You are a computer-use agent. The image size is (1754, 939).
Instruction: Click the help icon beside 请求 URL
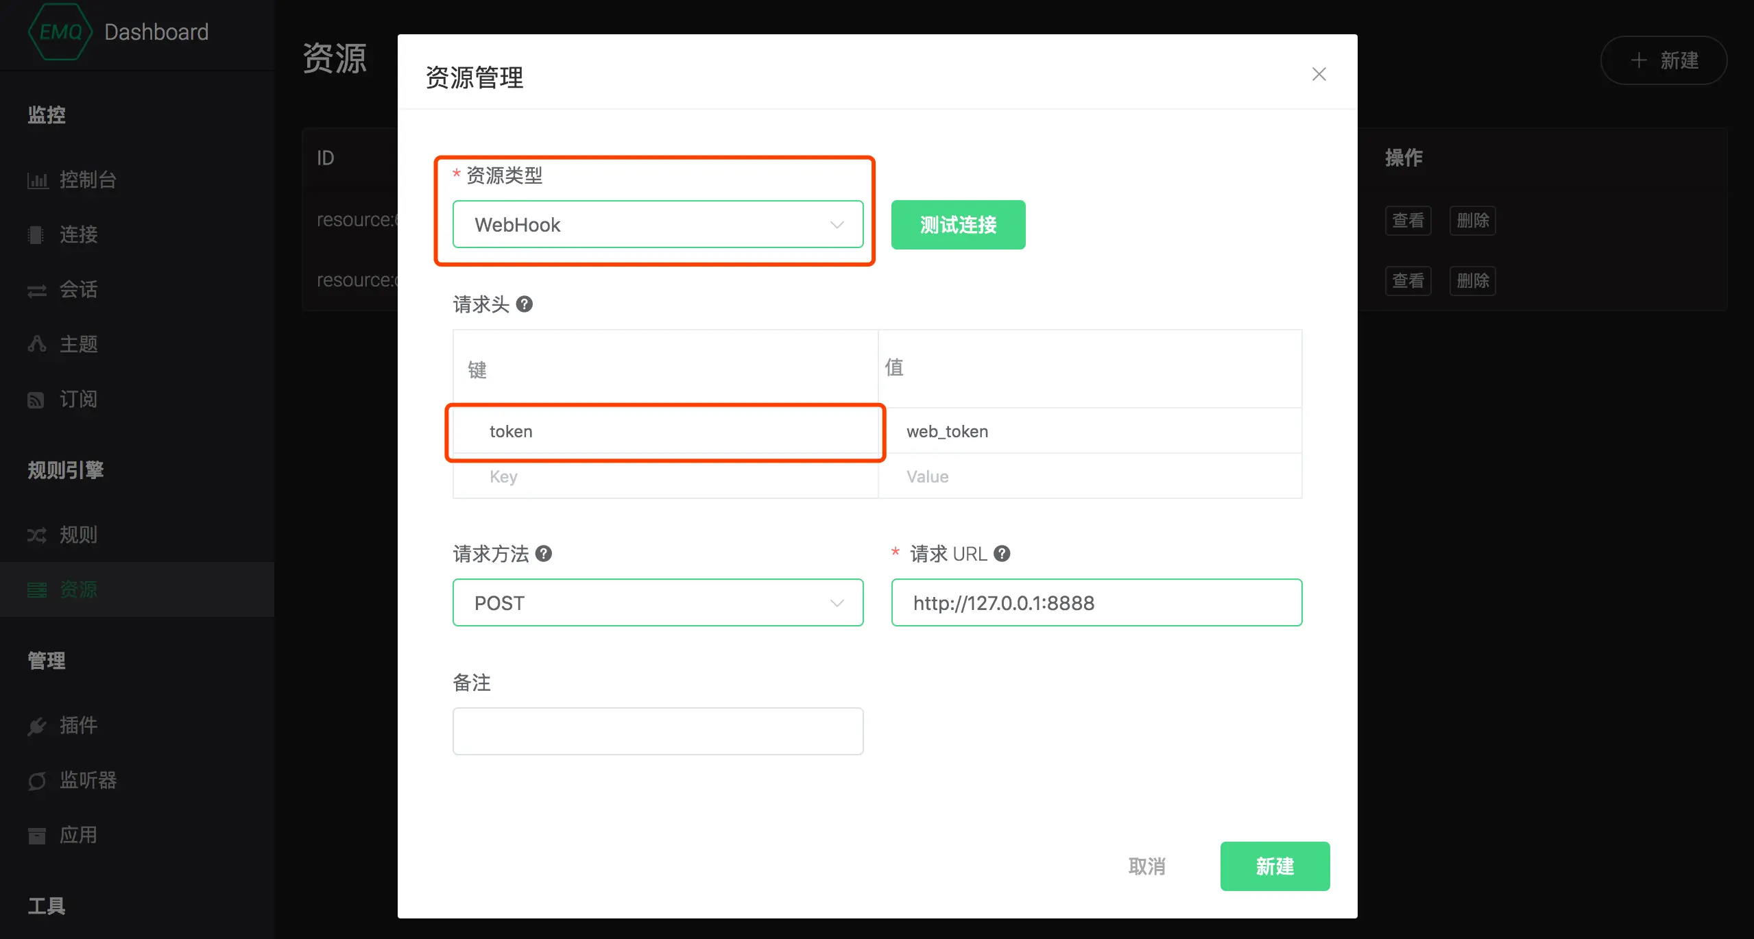[1002, 554]
